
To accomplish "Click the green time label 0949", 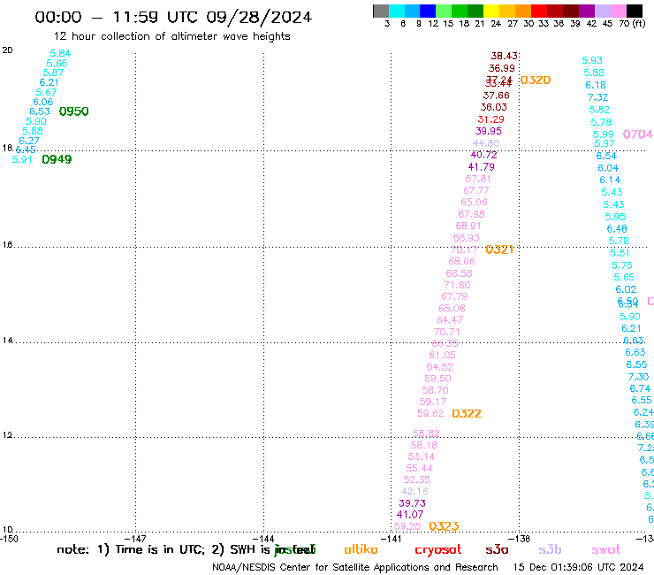I will click(57, 159).
